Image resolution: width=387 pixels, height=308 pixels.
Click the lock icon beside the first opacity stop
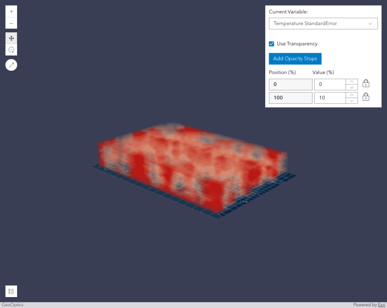(366, 83)
